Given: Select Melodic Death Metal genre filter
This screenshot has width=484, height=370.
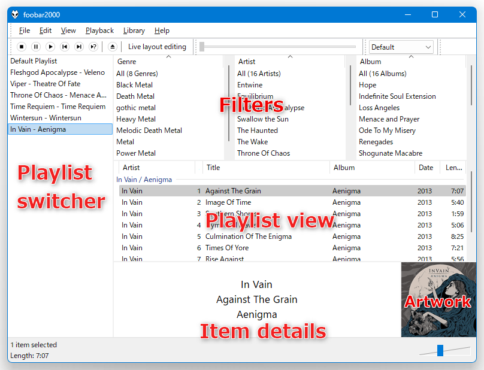Looking at the screenshot, I should coord(149,131).
